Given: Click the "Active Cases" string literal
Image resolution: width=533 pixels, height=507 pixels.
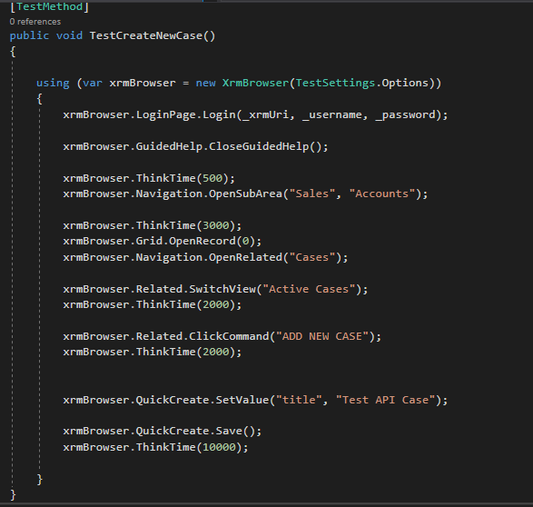Looking at the screenshot, I should (309, 289).
